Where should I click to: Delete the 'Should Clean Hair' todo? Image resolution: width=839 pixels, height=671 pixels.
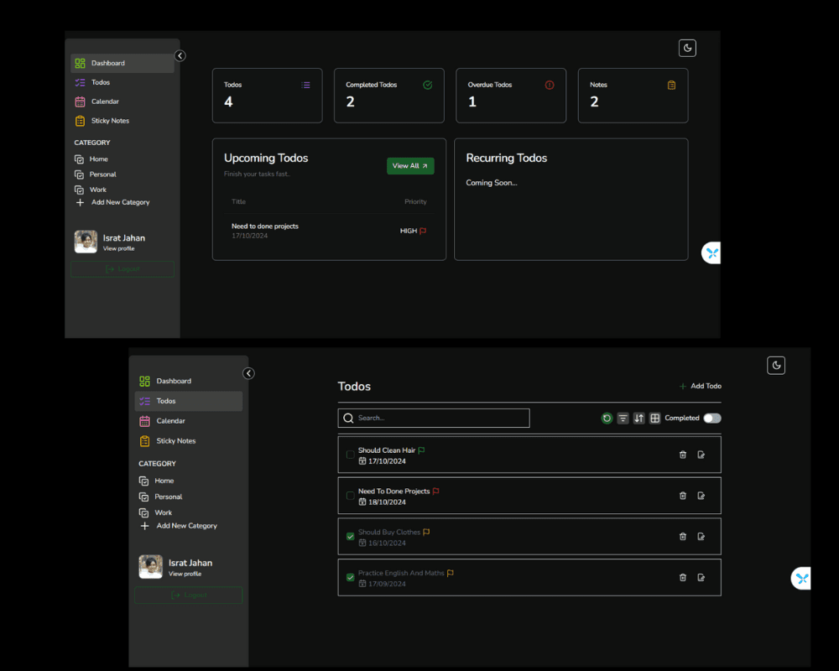(682, 455)
